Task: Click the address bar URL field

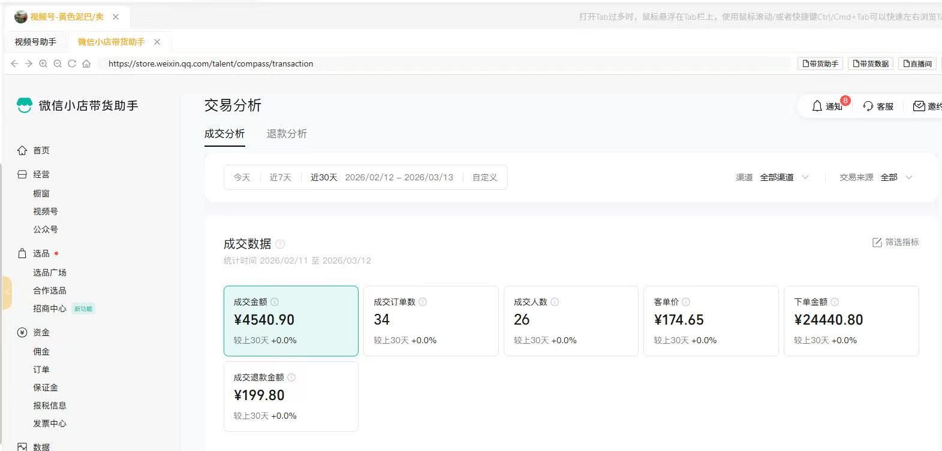Action: (444, 63)
